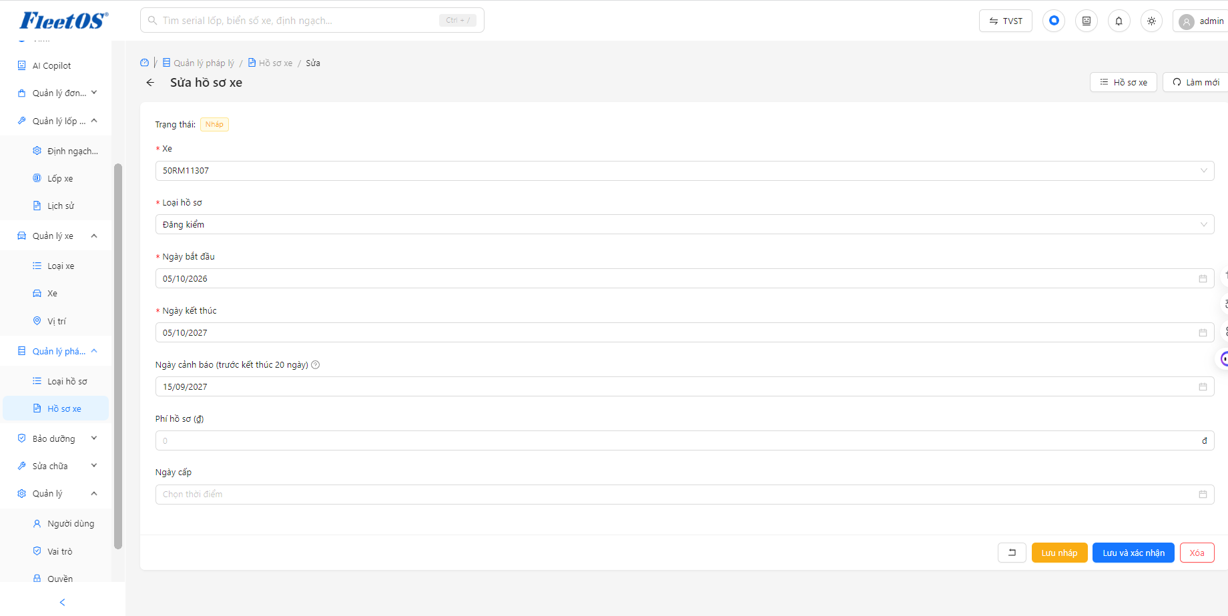Expand Quản lý đơn menu group
This screenshot has width=1228, height=616.
[x=57, y=93]
